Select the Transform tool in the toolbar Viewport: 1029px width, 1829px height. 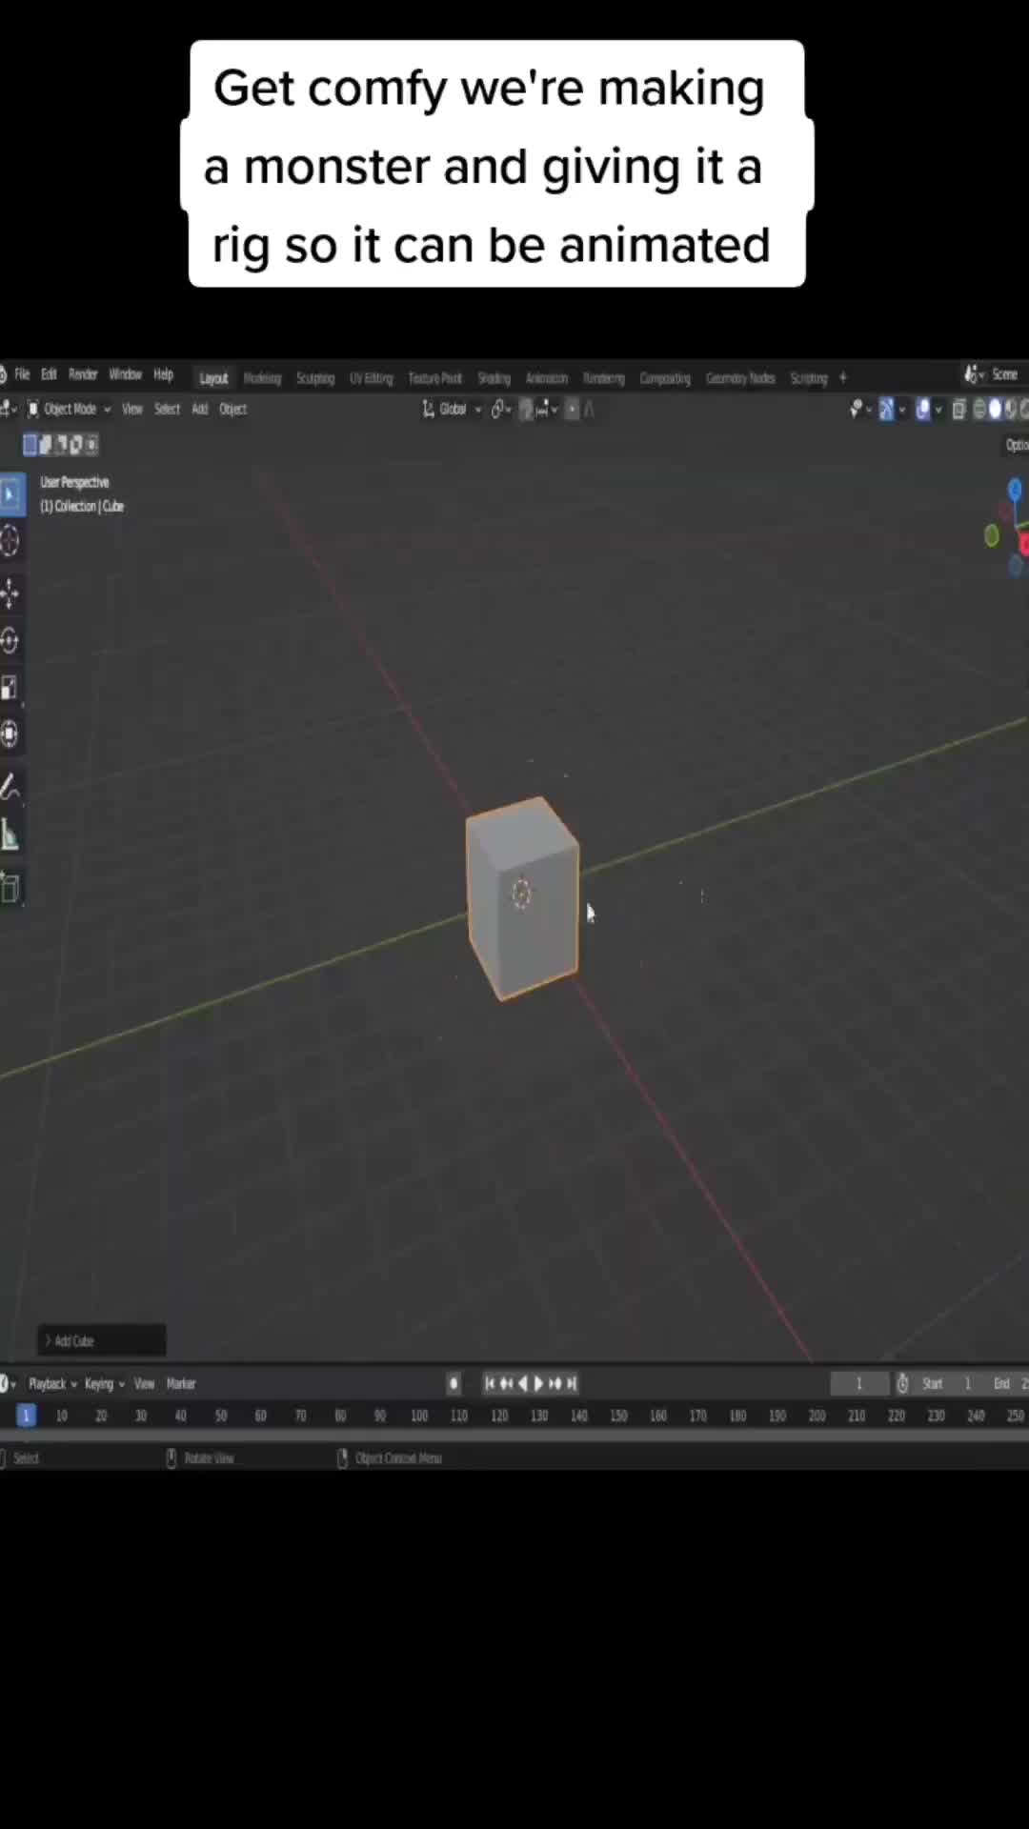point(10,734)
